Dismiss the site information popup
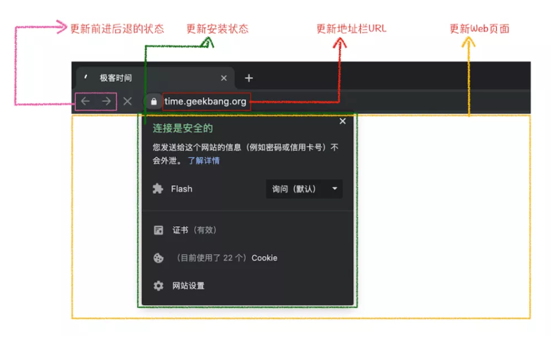The height and width of the screenshot is (337, 551). [x=342, y=121]
